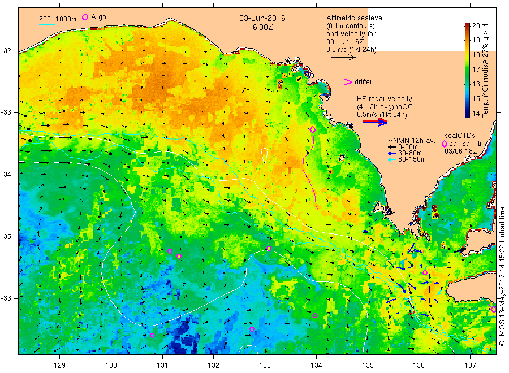
Task: Click the black altimetric velocity scale arrow
Action: 344,58
